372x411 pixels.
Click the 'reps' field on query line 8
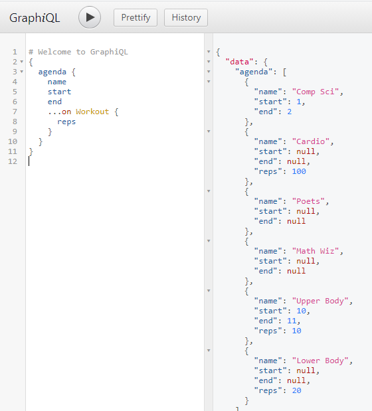(x=66, y=122)
